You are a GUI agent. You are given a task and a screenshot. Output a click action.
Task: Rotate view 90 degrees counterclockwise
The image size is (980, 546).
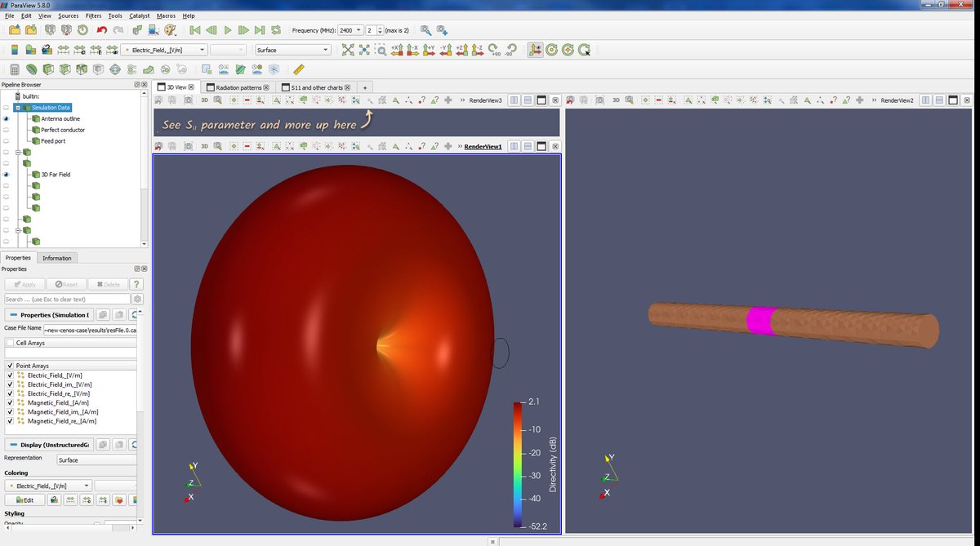click(511, 50)
